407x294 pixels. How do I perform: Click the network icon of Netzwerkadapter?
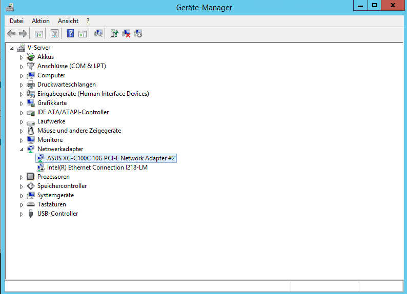(31, 149)
